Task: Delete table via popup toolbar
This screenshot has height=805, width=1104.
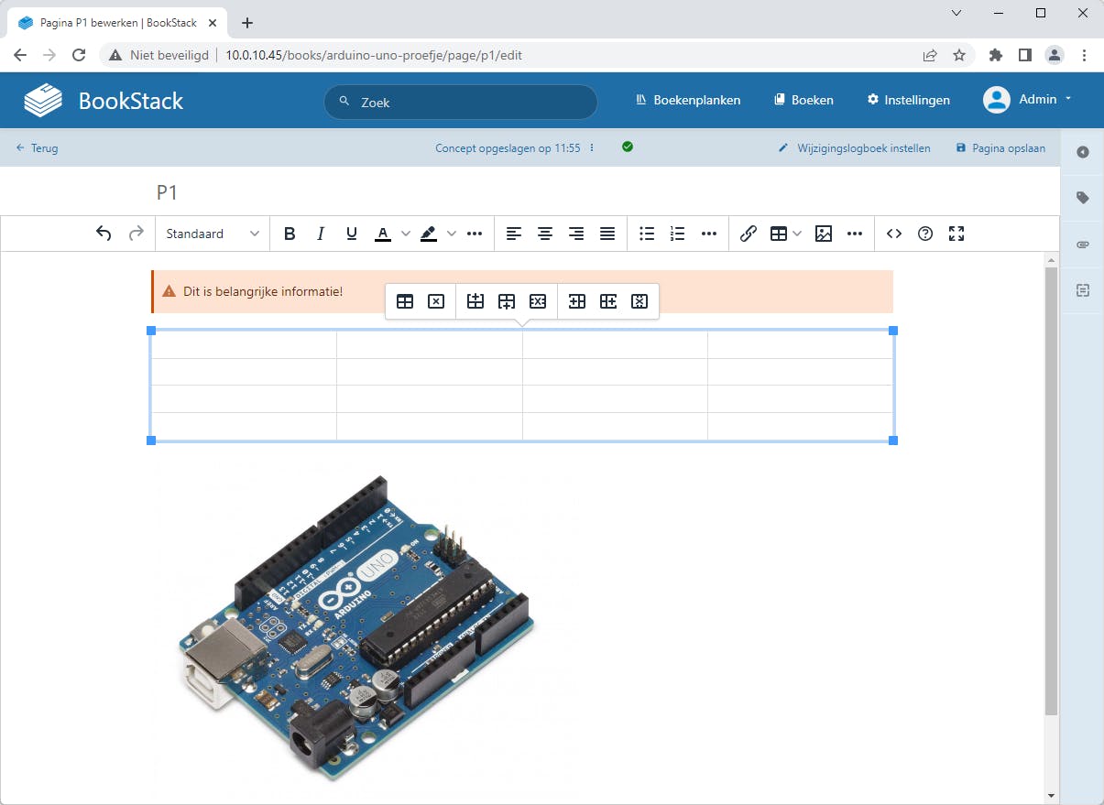Action: pyautogui.click(x=436, y=300)
